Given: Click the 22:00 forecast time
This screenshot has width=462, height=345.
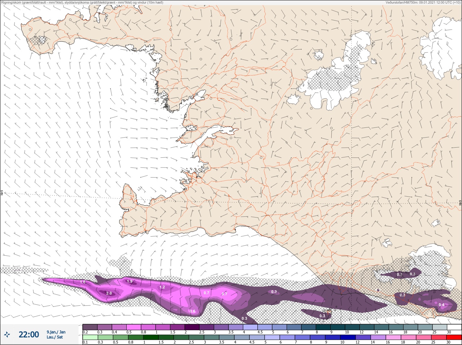Looking at the screenshot, I should coord(29,335).
